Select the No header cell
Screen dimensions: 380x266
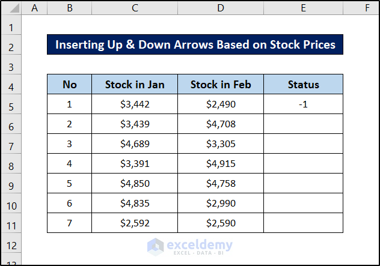(70, 84)
